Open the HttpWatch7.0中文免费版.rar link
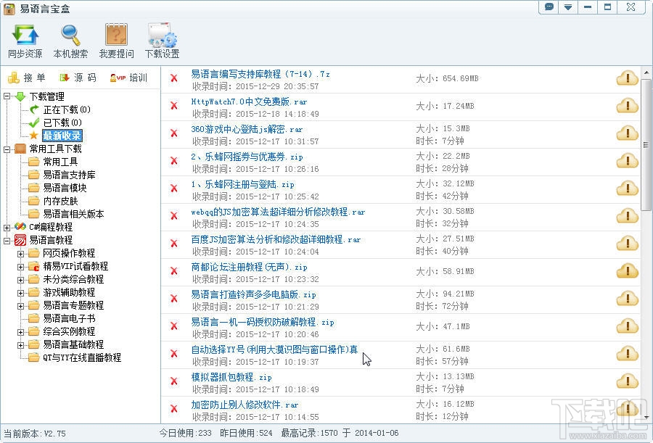 coord(249,102)
